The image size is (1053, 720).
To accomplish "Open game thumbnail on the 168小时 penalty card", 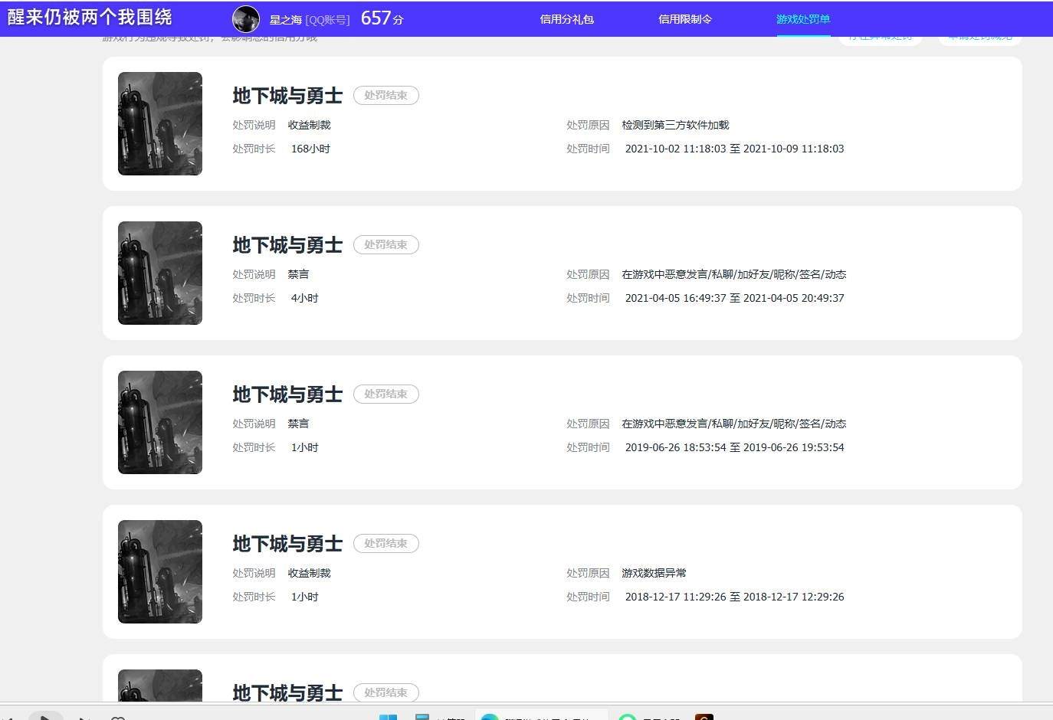I will point(160,123).
